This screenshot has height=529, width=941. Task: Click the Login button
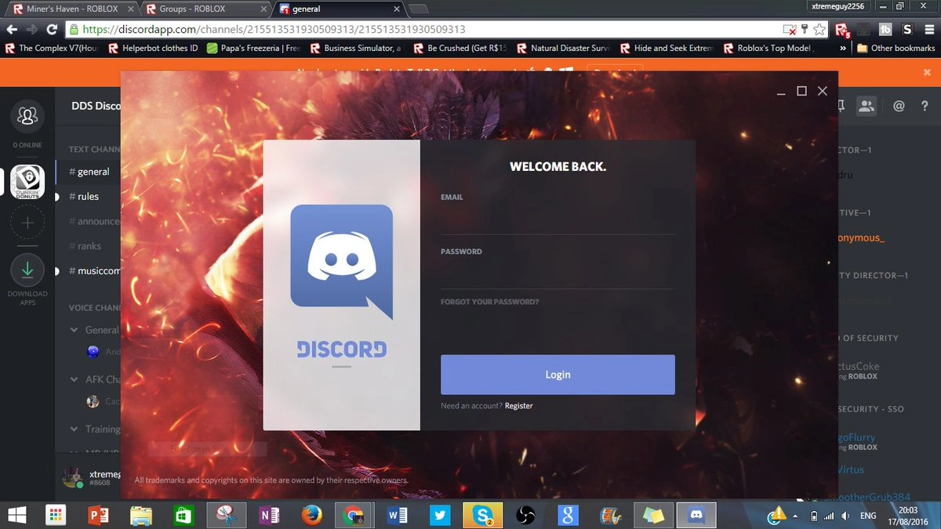558,375
